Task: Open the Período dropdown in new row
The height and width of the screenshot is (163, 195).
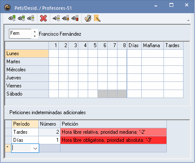Action: (x=35, y=148)
